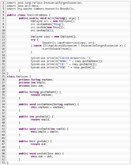
Task: Click the e.printStackTrace() statement
Action: (57, 49)
